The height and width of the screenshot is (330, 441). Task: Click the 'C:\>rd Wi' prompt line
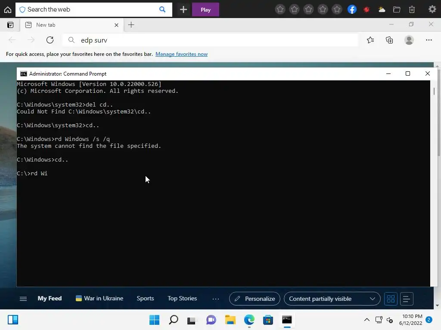(32, 174)
